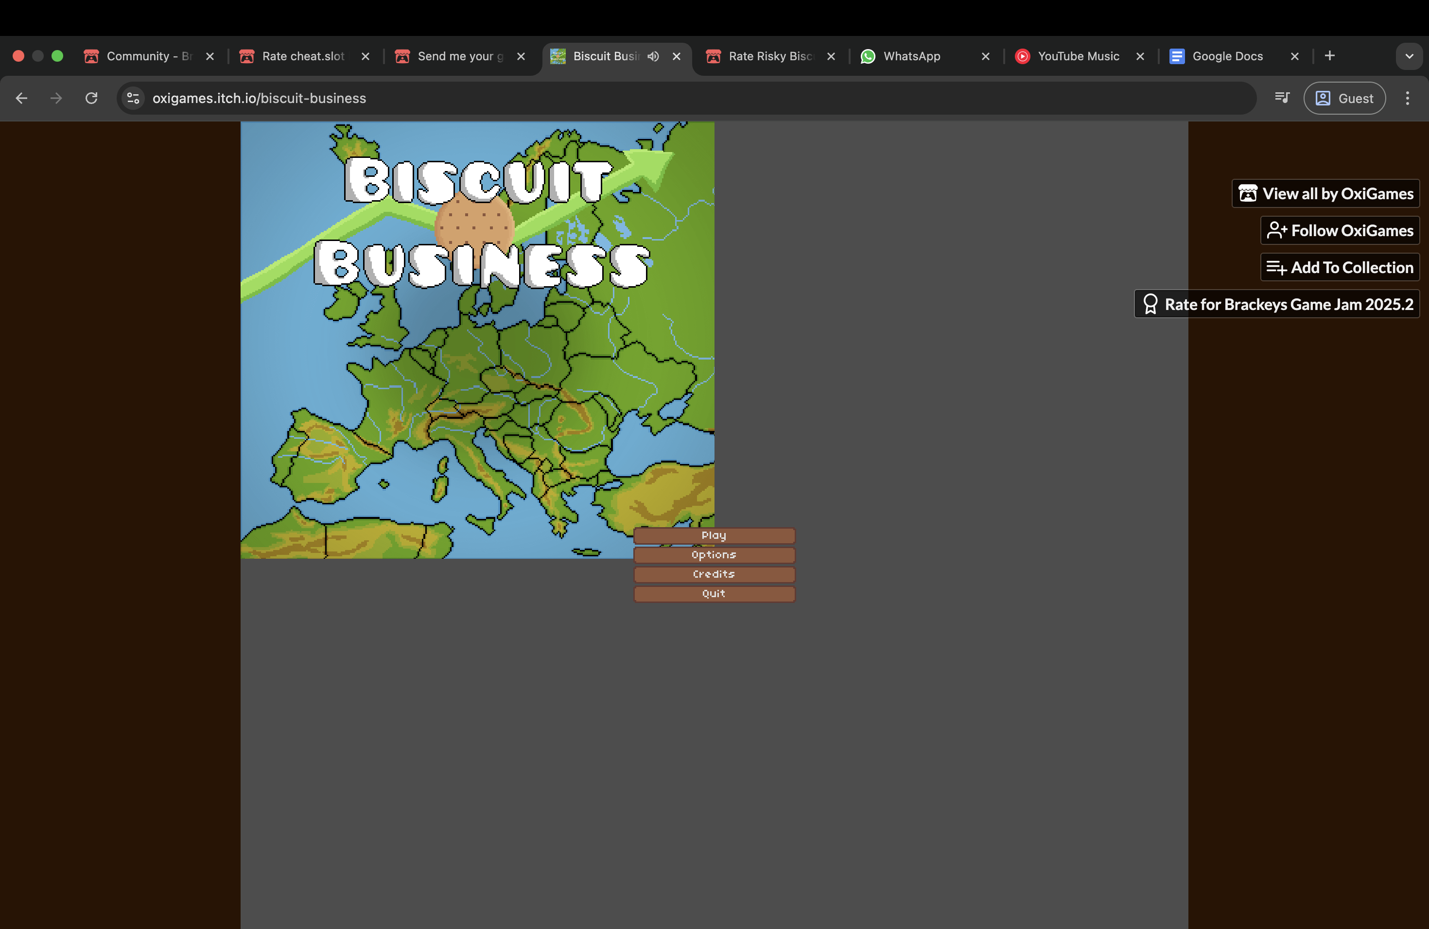The image size is (1429, 929).
Task: Click the address bar to edit the URL
Action: click(x=420, y=98)
